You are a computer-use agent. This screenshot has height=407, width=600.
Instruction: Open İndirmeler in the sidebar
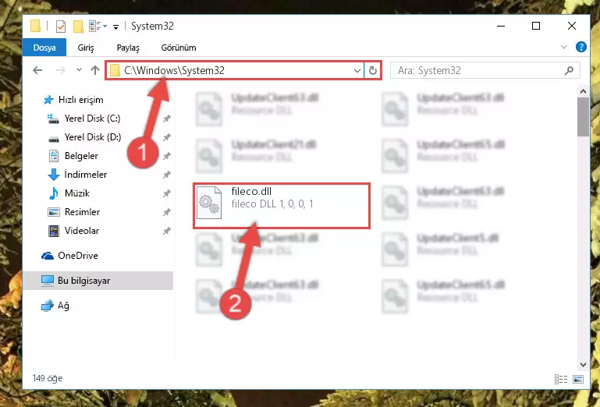(x=85, y=175)
